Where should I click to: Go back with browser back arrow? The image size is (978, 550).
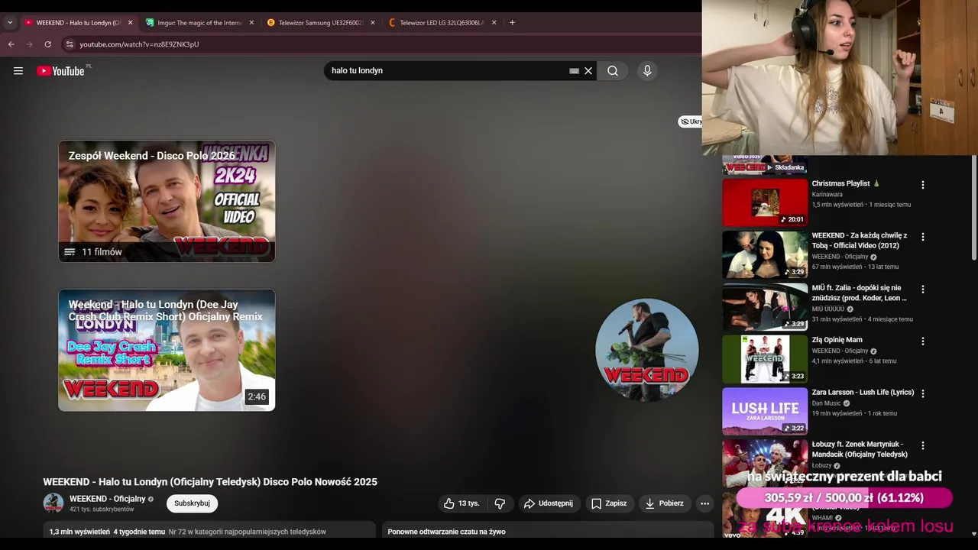click(11, 44)
